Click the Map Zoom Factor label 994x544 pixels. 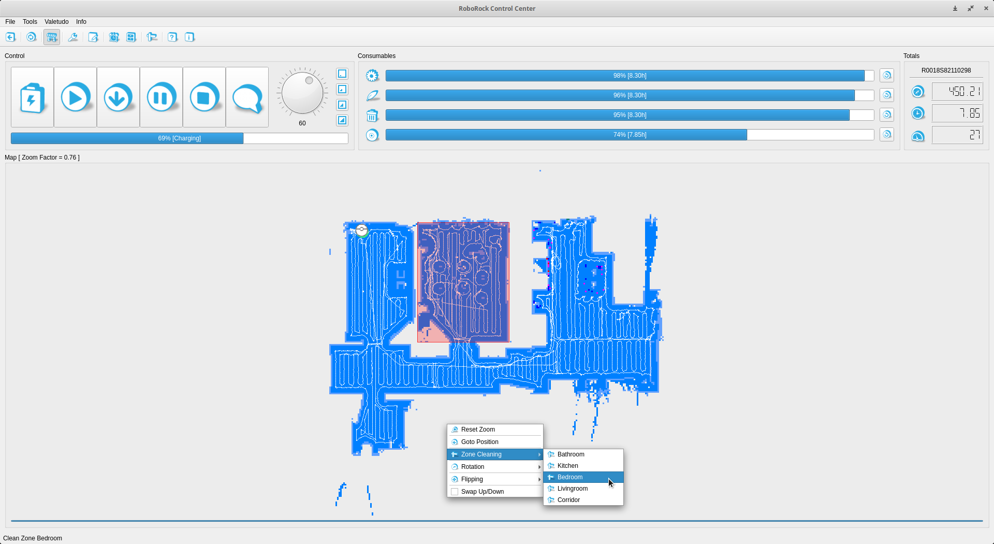42,158
